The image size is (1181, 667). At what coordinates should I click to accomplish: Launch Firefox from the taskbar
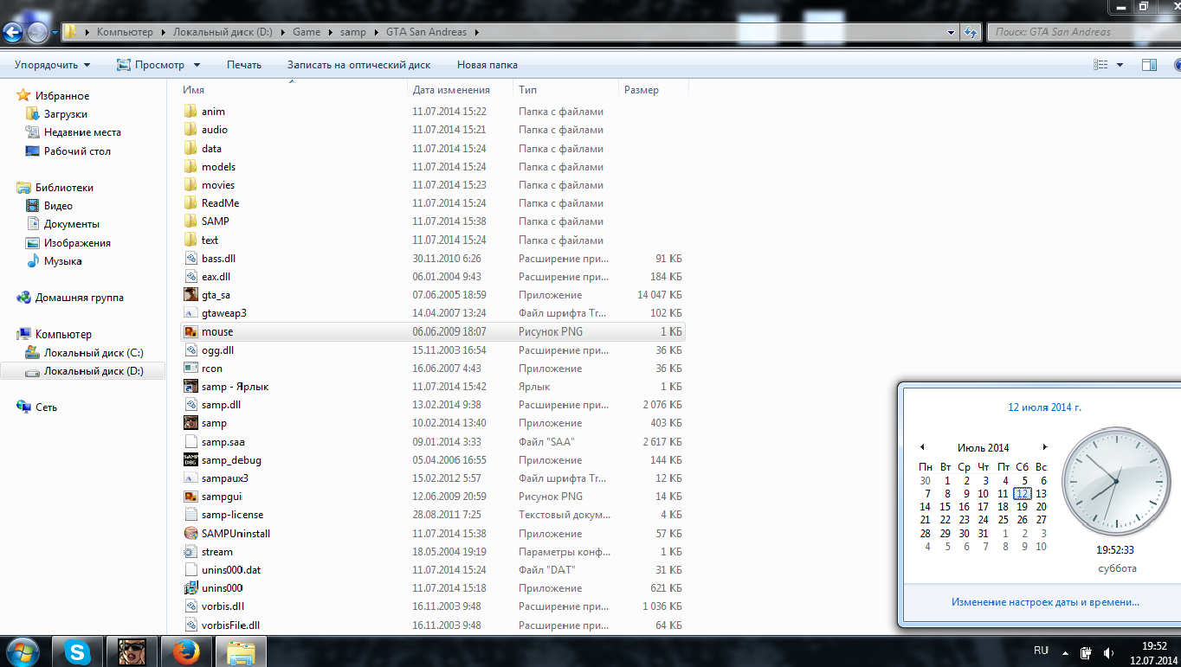point(185,651)
